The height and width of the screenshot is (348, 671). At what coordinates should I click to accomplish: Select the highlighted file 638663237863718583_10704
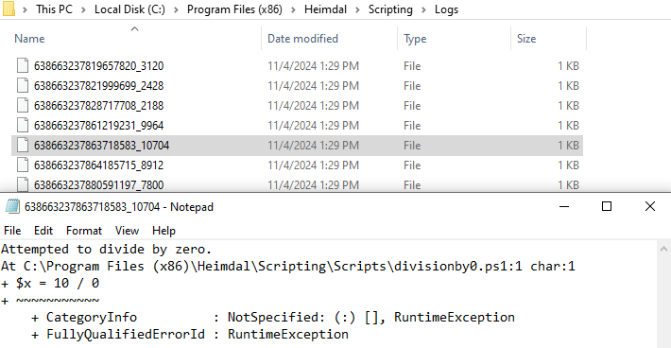point(297,146)
